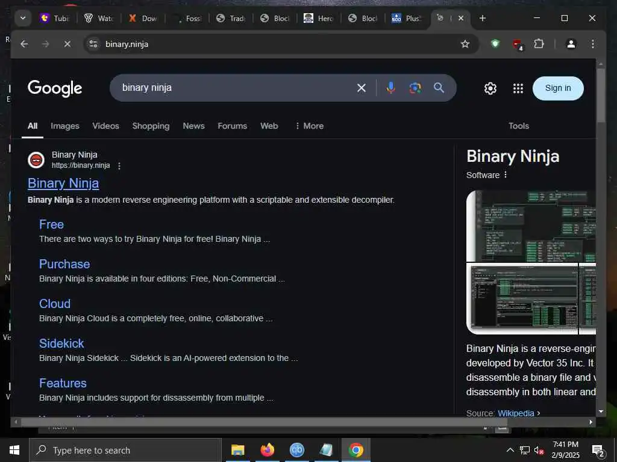617x462 pixels.
Task: Open the Windows Start menu
Action: (14, 450)
